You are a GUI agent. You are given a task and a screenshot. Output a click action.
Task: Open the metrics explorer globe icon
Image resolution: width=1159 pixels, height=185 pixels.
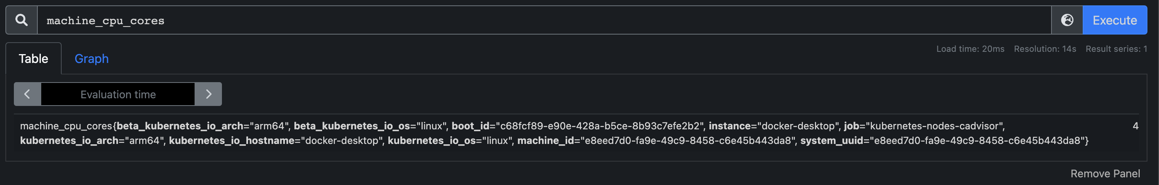pyautogui.click(x=1067, y=20)
